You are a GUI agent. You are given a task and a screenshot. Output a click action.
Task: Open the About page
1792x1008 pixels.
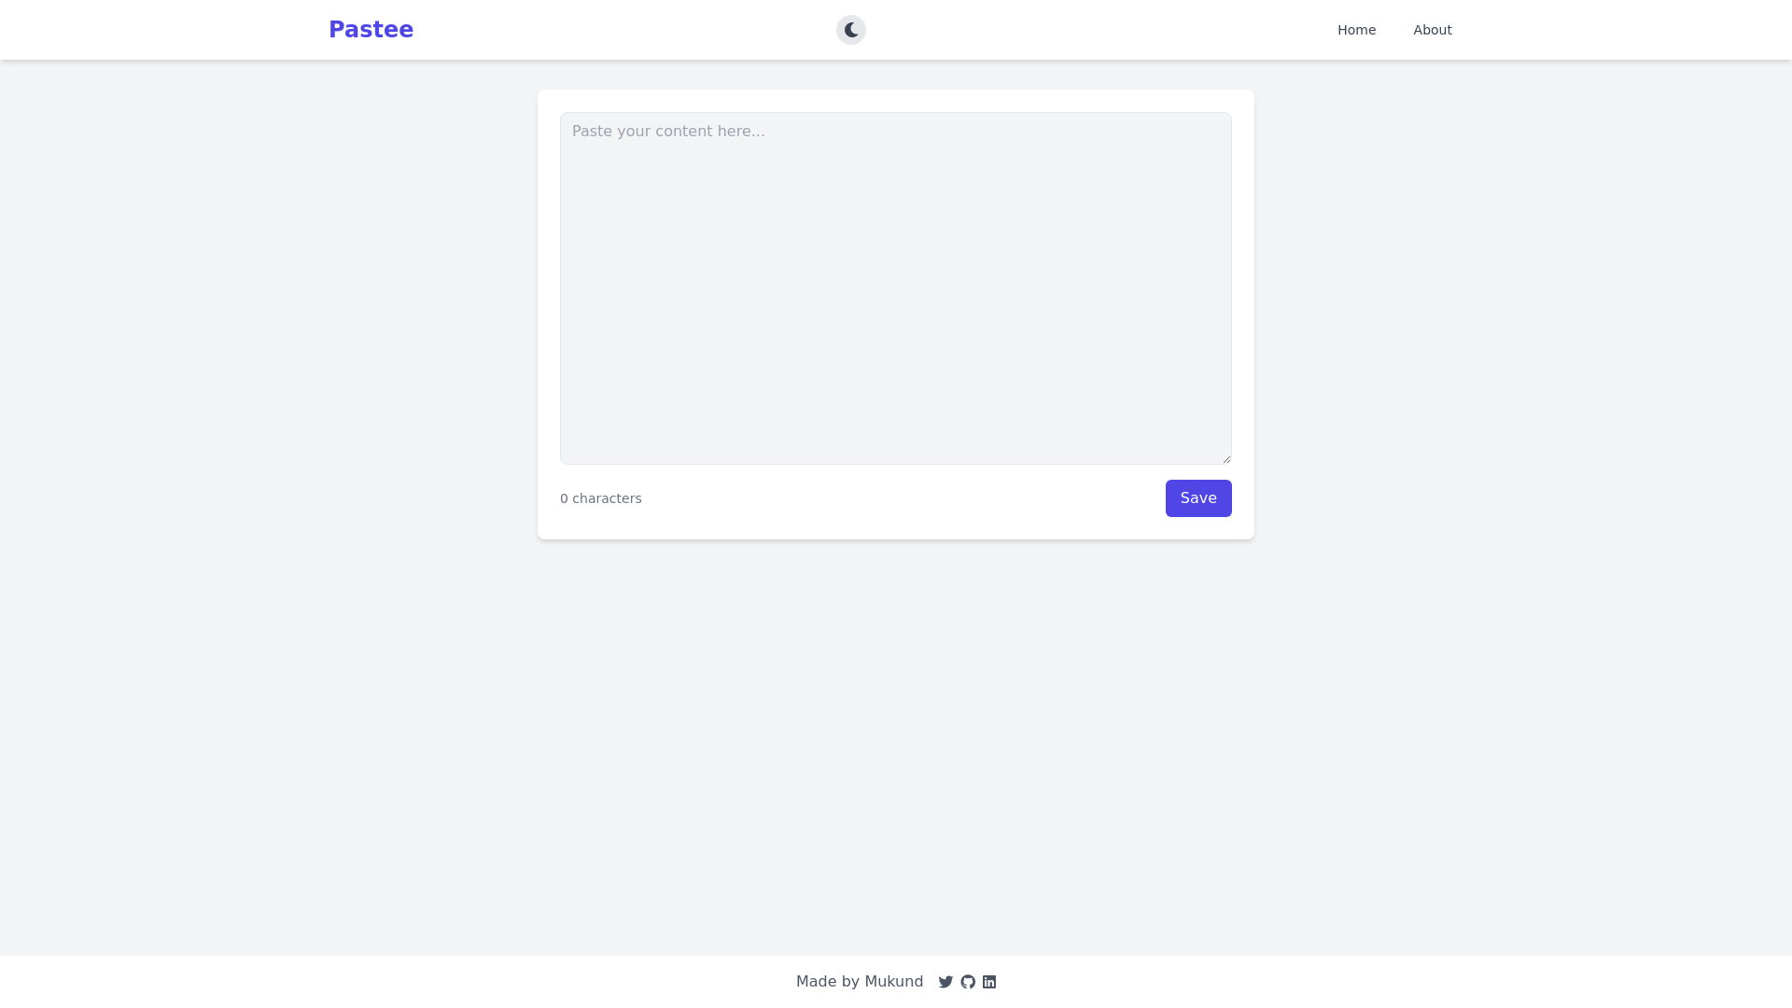(1432, 29)
